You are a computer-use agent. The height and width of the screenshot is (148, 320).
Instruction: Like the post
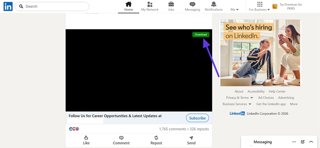(x=86, y=140)
